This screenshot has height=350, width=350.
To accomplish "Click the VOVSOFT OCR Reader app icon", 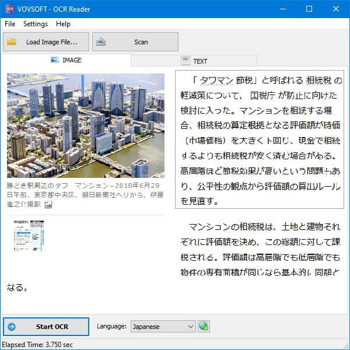I will pos(9,9).
